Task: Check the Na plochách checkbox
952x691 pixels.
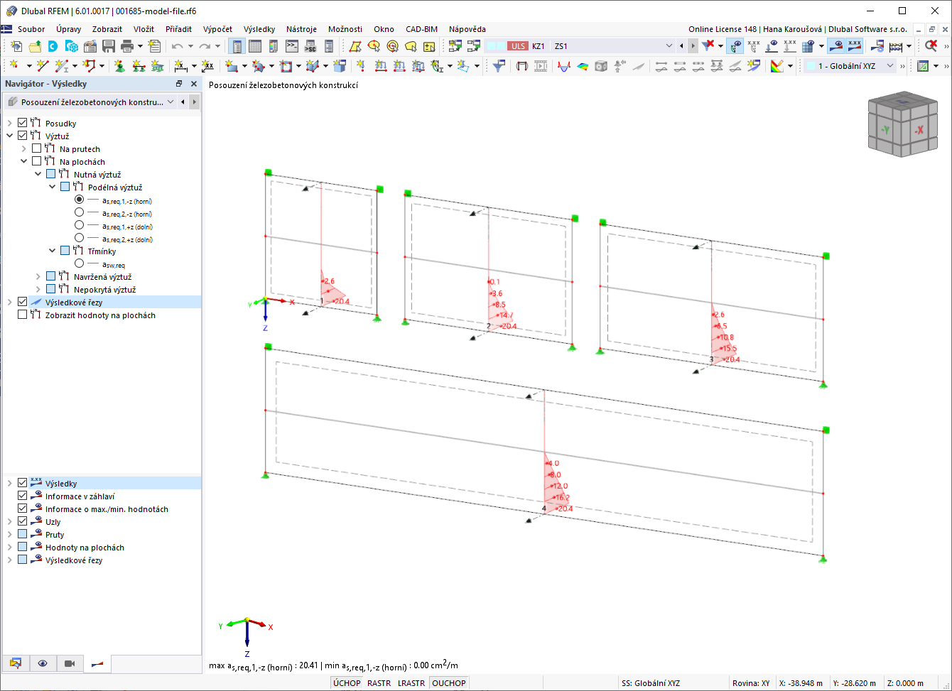Action: [x=37, y=162]
